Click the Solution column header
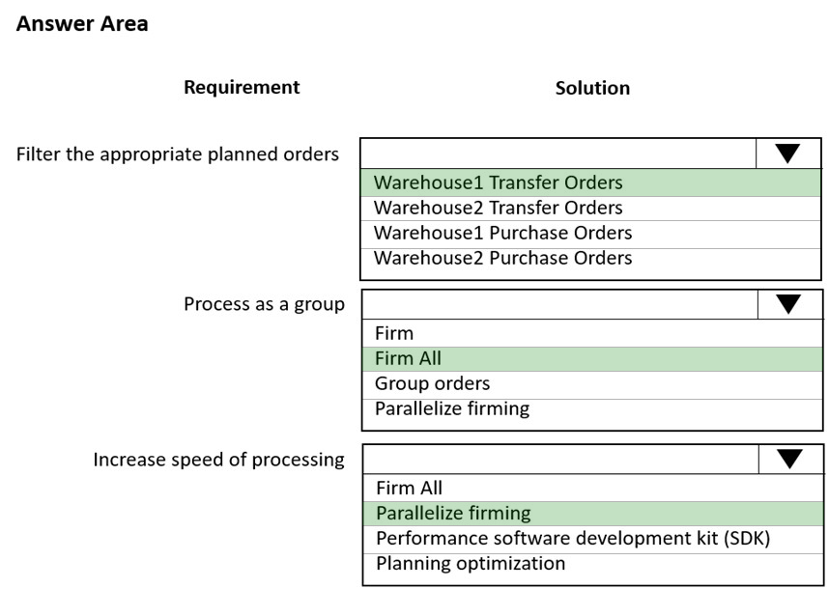Image resolution: width=829 pixels, height=589 pixels. (592, 88)
